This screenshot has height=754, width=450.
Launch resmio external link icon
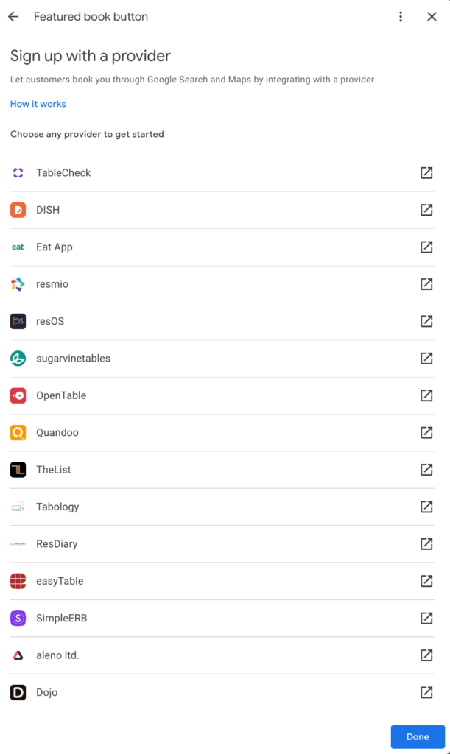tap(426, 284)
